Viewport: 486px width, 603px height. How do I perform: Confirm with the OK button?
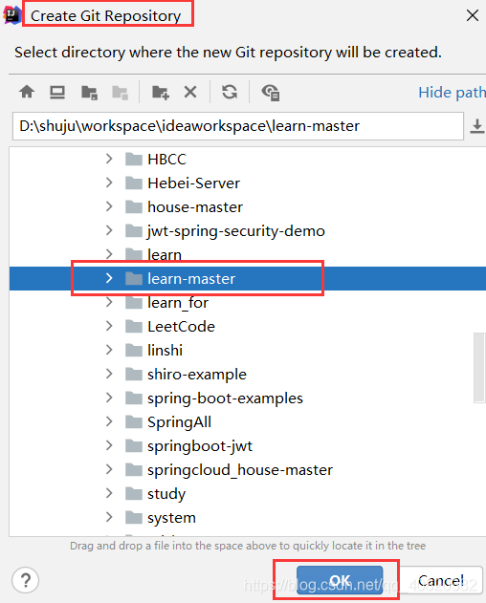340,580
